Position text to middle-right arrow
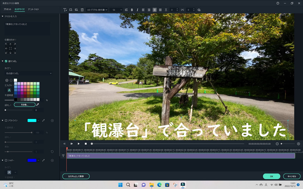Image resolution: width=303 pixels, height=189 pixels. [15, 48]
